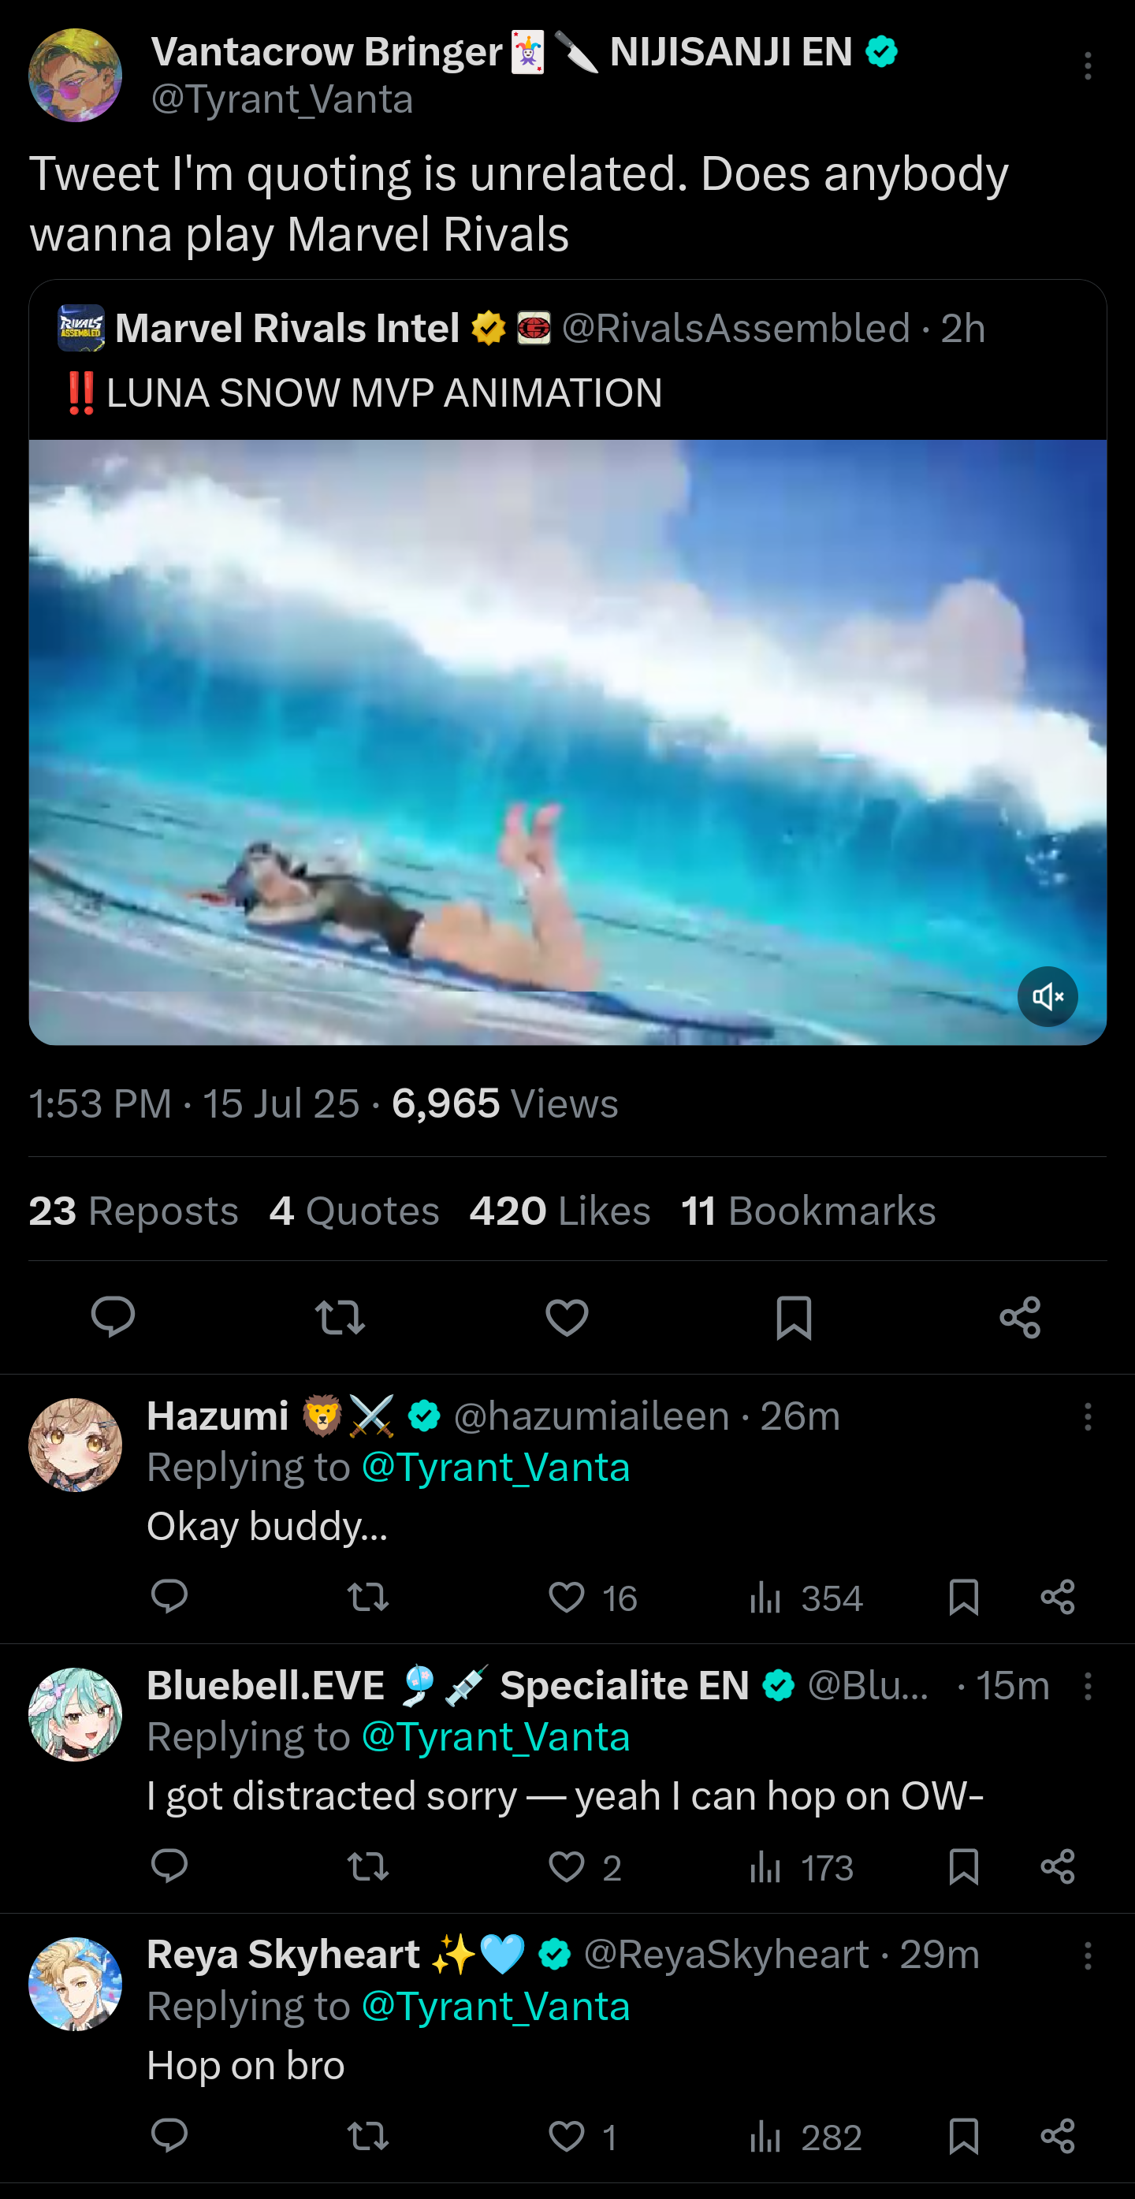This screenshot has height=2199, width=1135.
Task: Share Reya Skyheart's reply
Action: tap(1057, 2136)
